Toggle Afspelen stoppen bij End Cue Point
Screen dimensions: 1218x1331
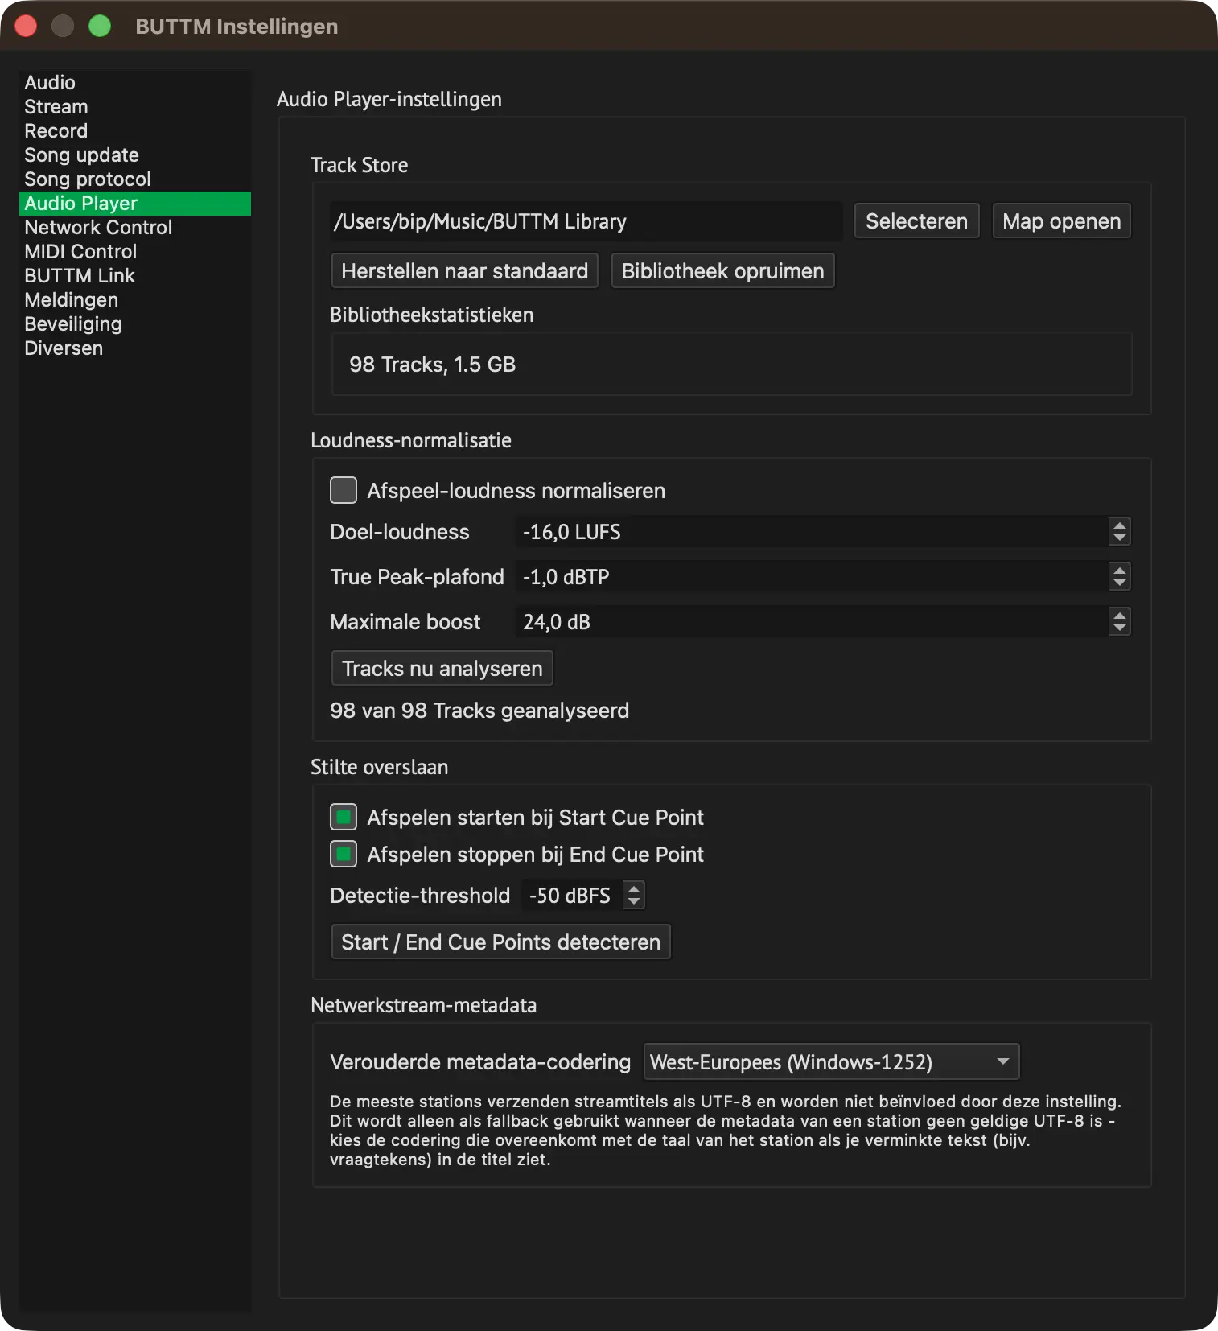344,854
